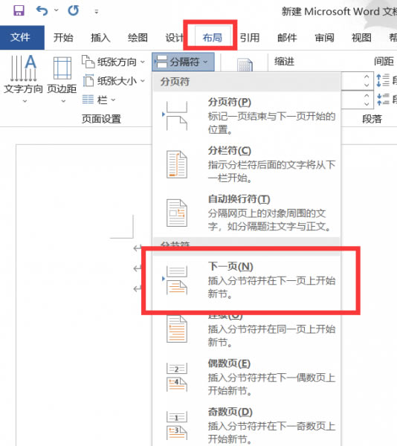Screen dimensions: 397x446
Task: Collapse the 分隔符 breaks dropdown
Action: (183, 62)
